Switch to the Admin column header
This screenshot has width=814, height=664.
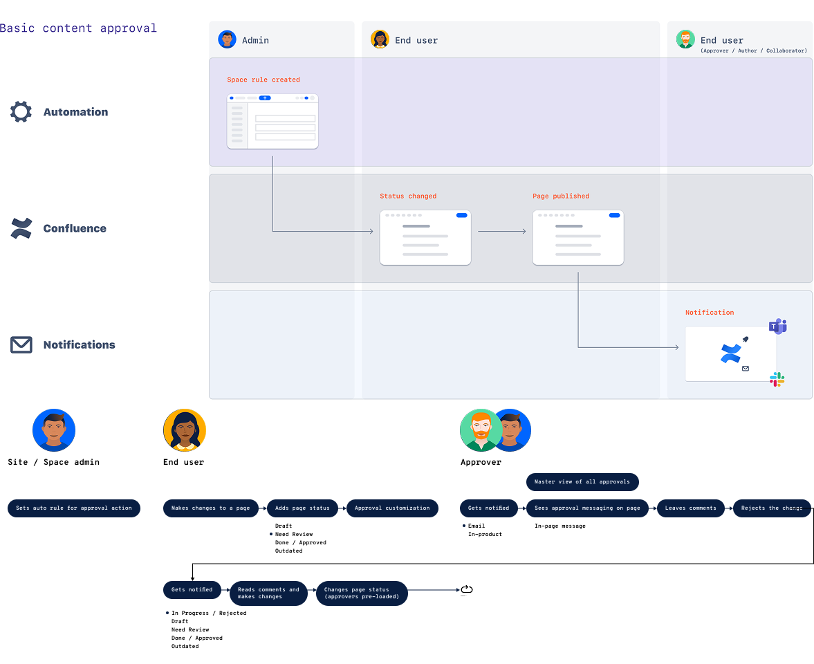point(256,39)
